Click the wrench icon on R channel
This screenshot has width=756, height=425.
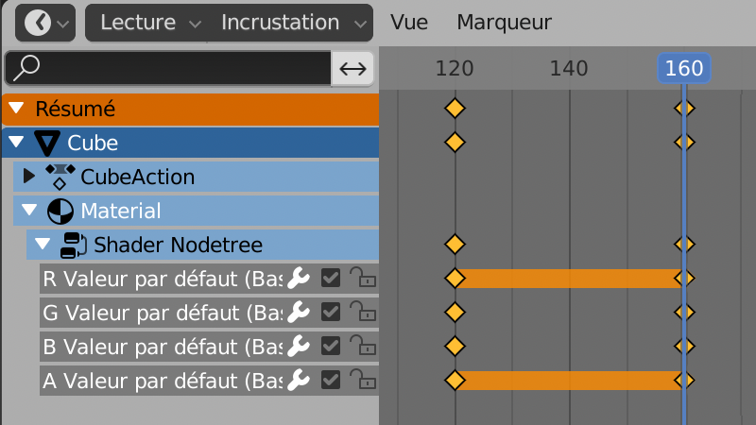pos(299,278)
